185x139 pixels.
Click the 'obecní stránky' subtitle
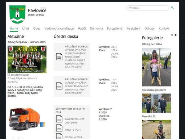click(x=36, y=15)
